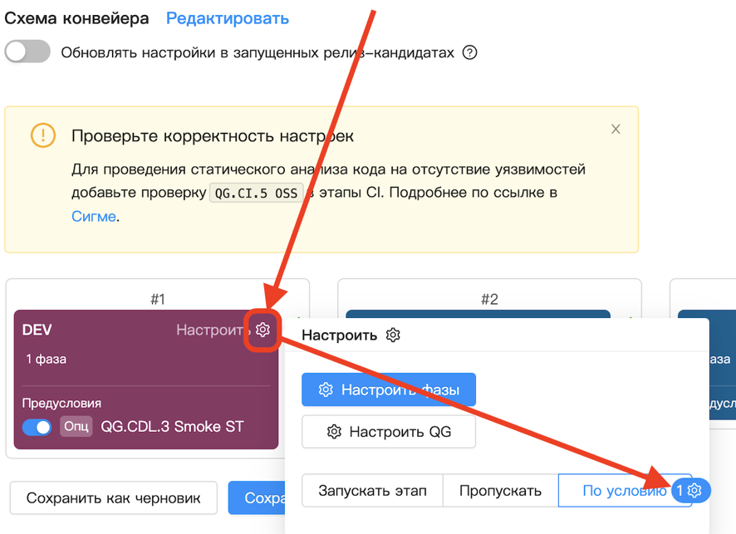Click the gear icon on the DEV stage card
Screen dimensions: 736x534
click(x=263, y=331)
